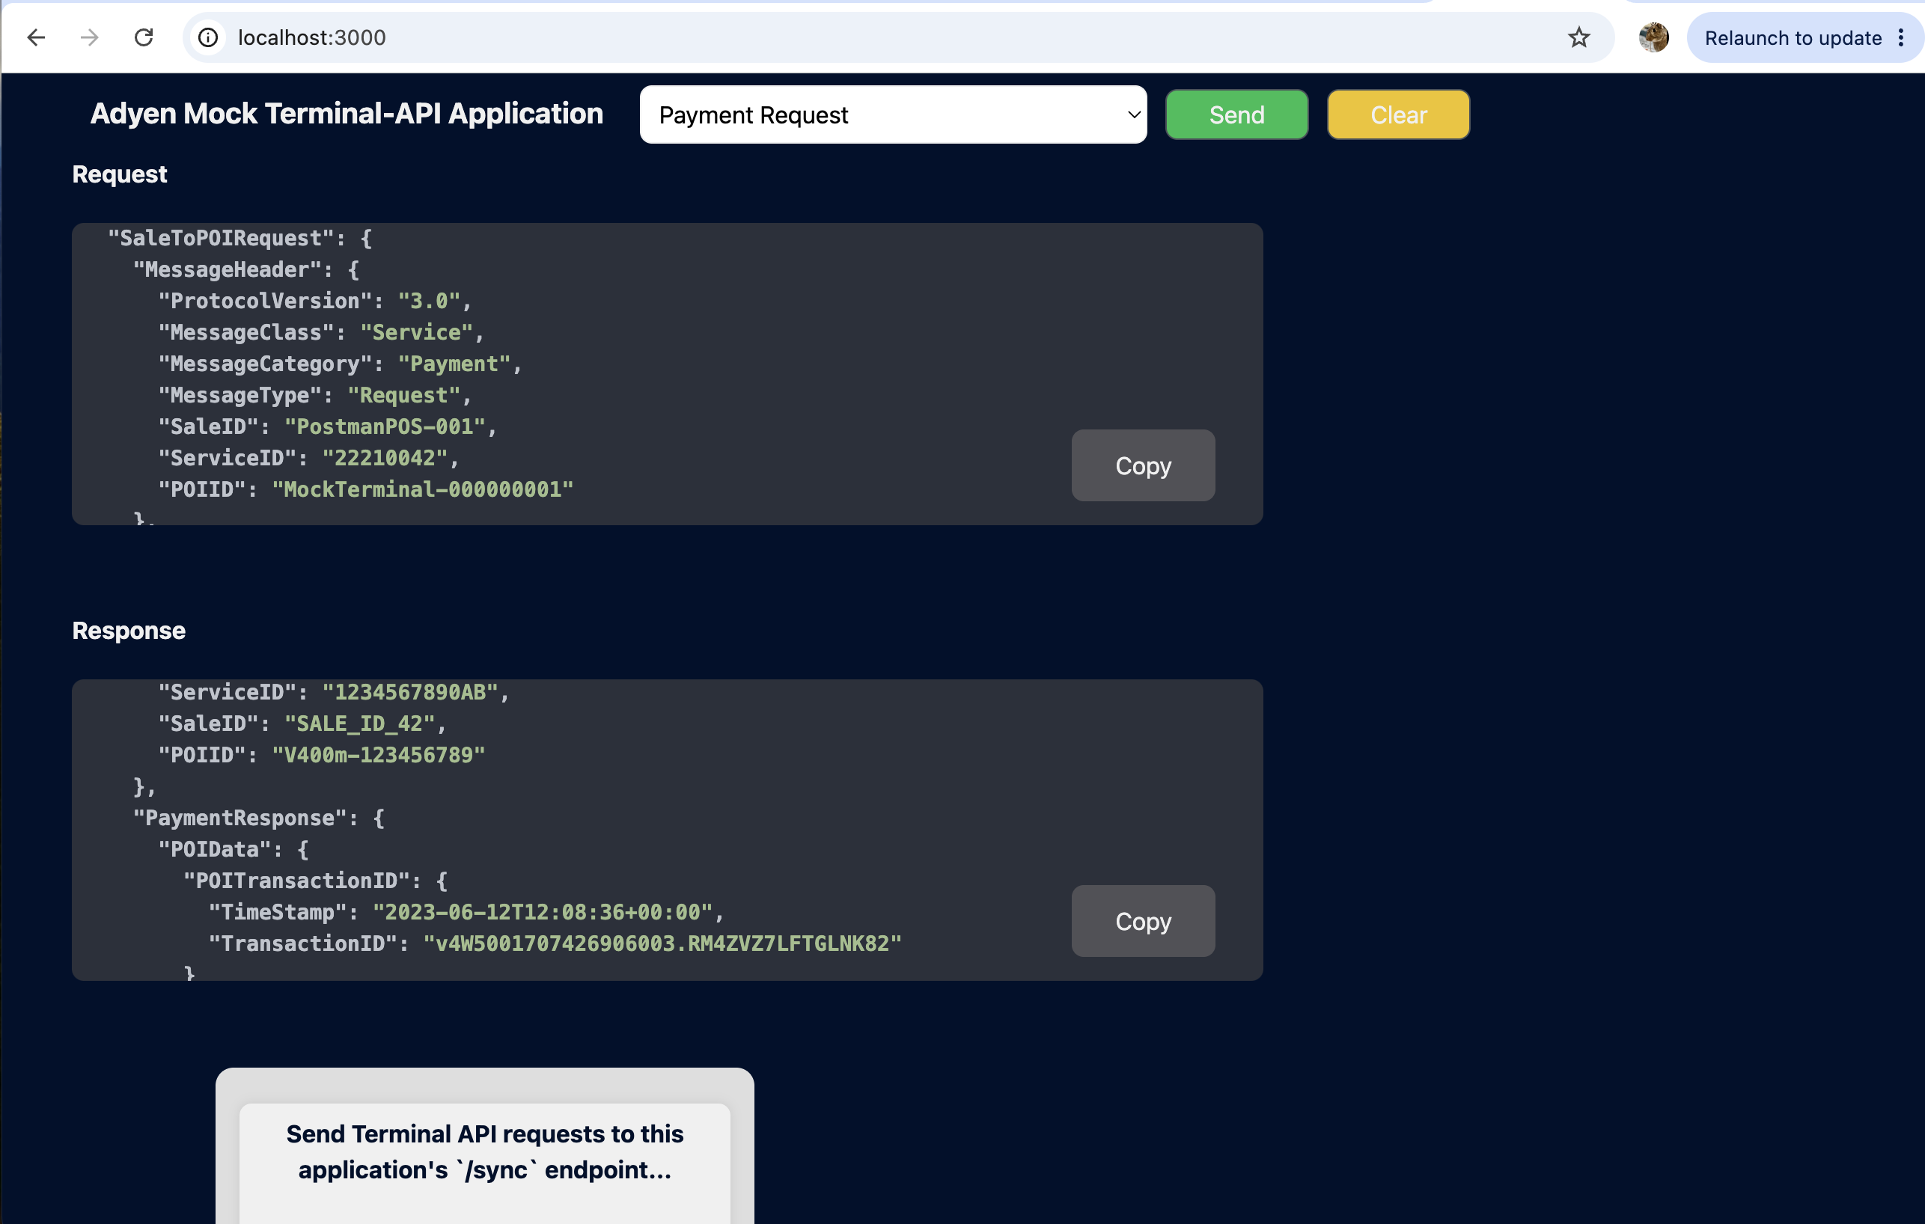Copy the Response JSON
Viewport: 1925px width, 1224px height.
tap(1143, 921)
